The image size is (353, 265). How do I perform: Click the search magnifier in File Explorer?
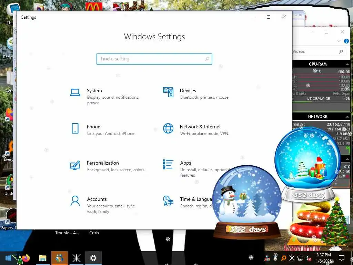coord(341,51)
